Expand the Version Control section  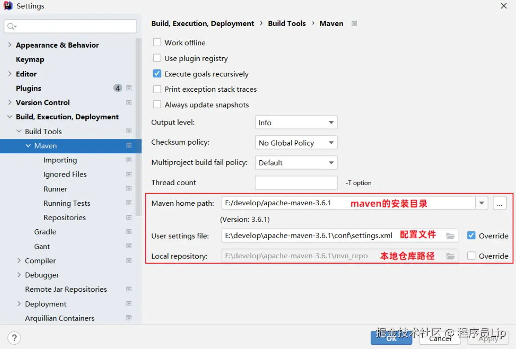pos(10,103)
